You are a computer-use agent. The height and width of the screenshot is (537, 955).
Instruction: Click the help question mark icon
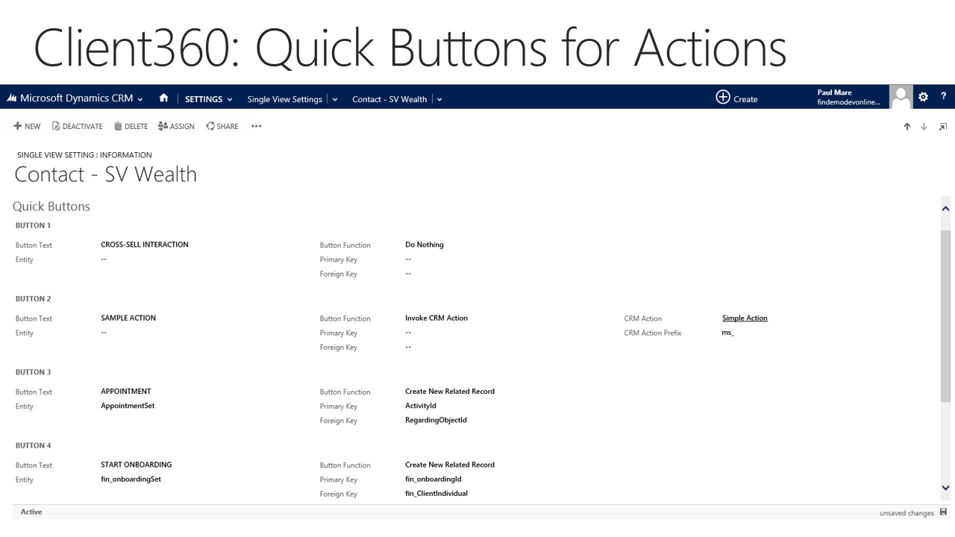(943, 97)
